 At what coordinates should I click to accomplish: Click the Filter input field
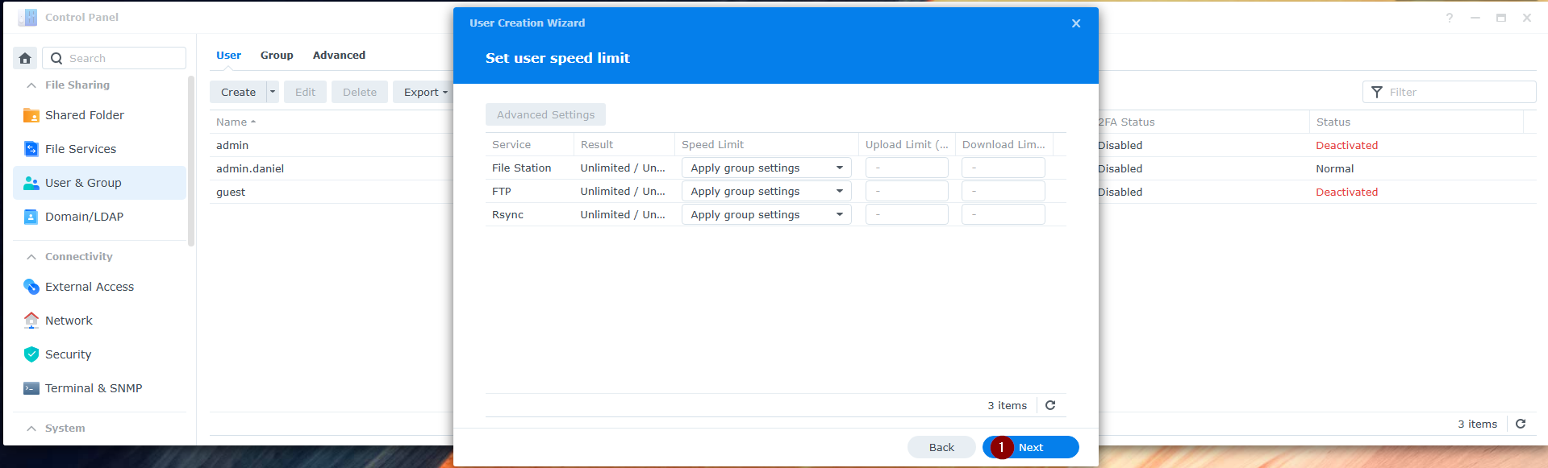point(1456,92)
